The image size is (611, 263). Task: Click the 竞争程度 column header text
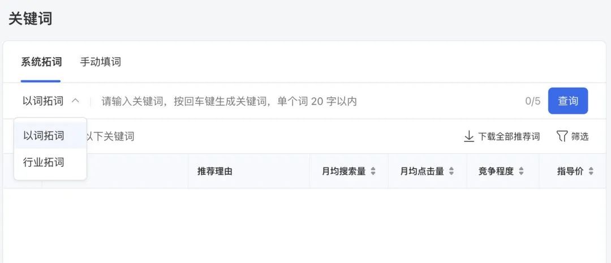pyautogui.click(x=496, y=171)
